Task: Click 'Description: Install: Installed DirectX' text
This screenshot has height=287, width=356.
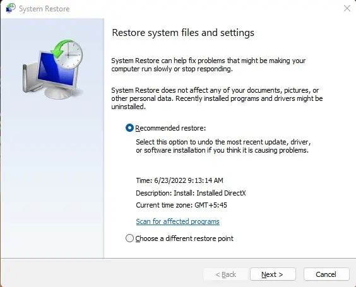Action: pos(191,193)
